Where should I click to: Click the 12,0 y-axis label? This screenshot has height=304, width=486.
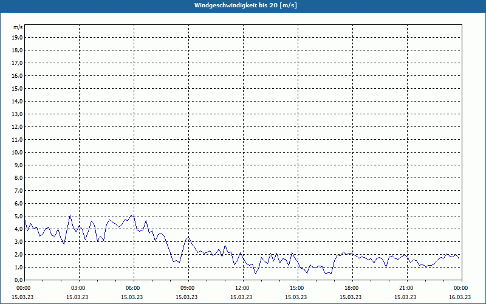(x=17, y=127)
